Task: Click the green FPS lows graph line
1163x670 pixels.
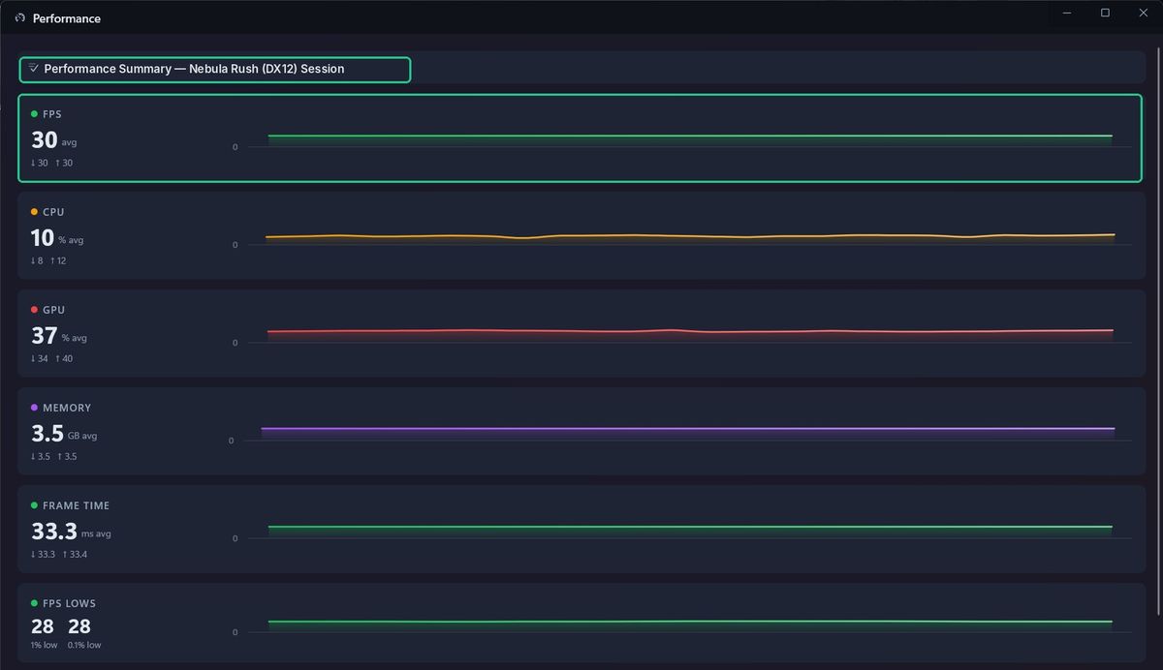Action: tap(690, 622)
